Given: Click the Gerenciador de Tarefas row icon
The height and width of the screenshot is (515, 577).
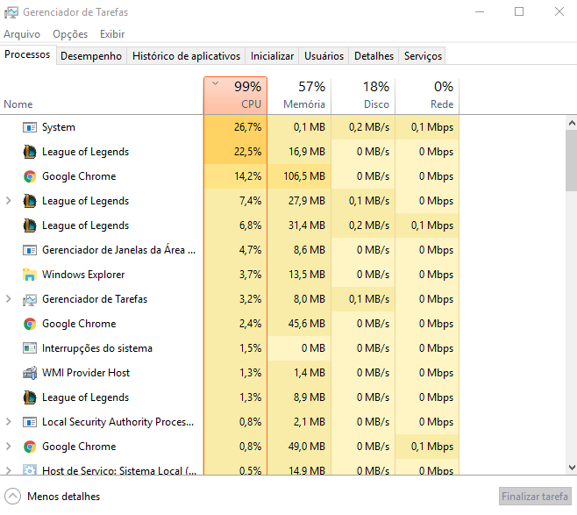Looking at the screenshot, I should click(30, 300).
